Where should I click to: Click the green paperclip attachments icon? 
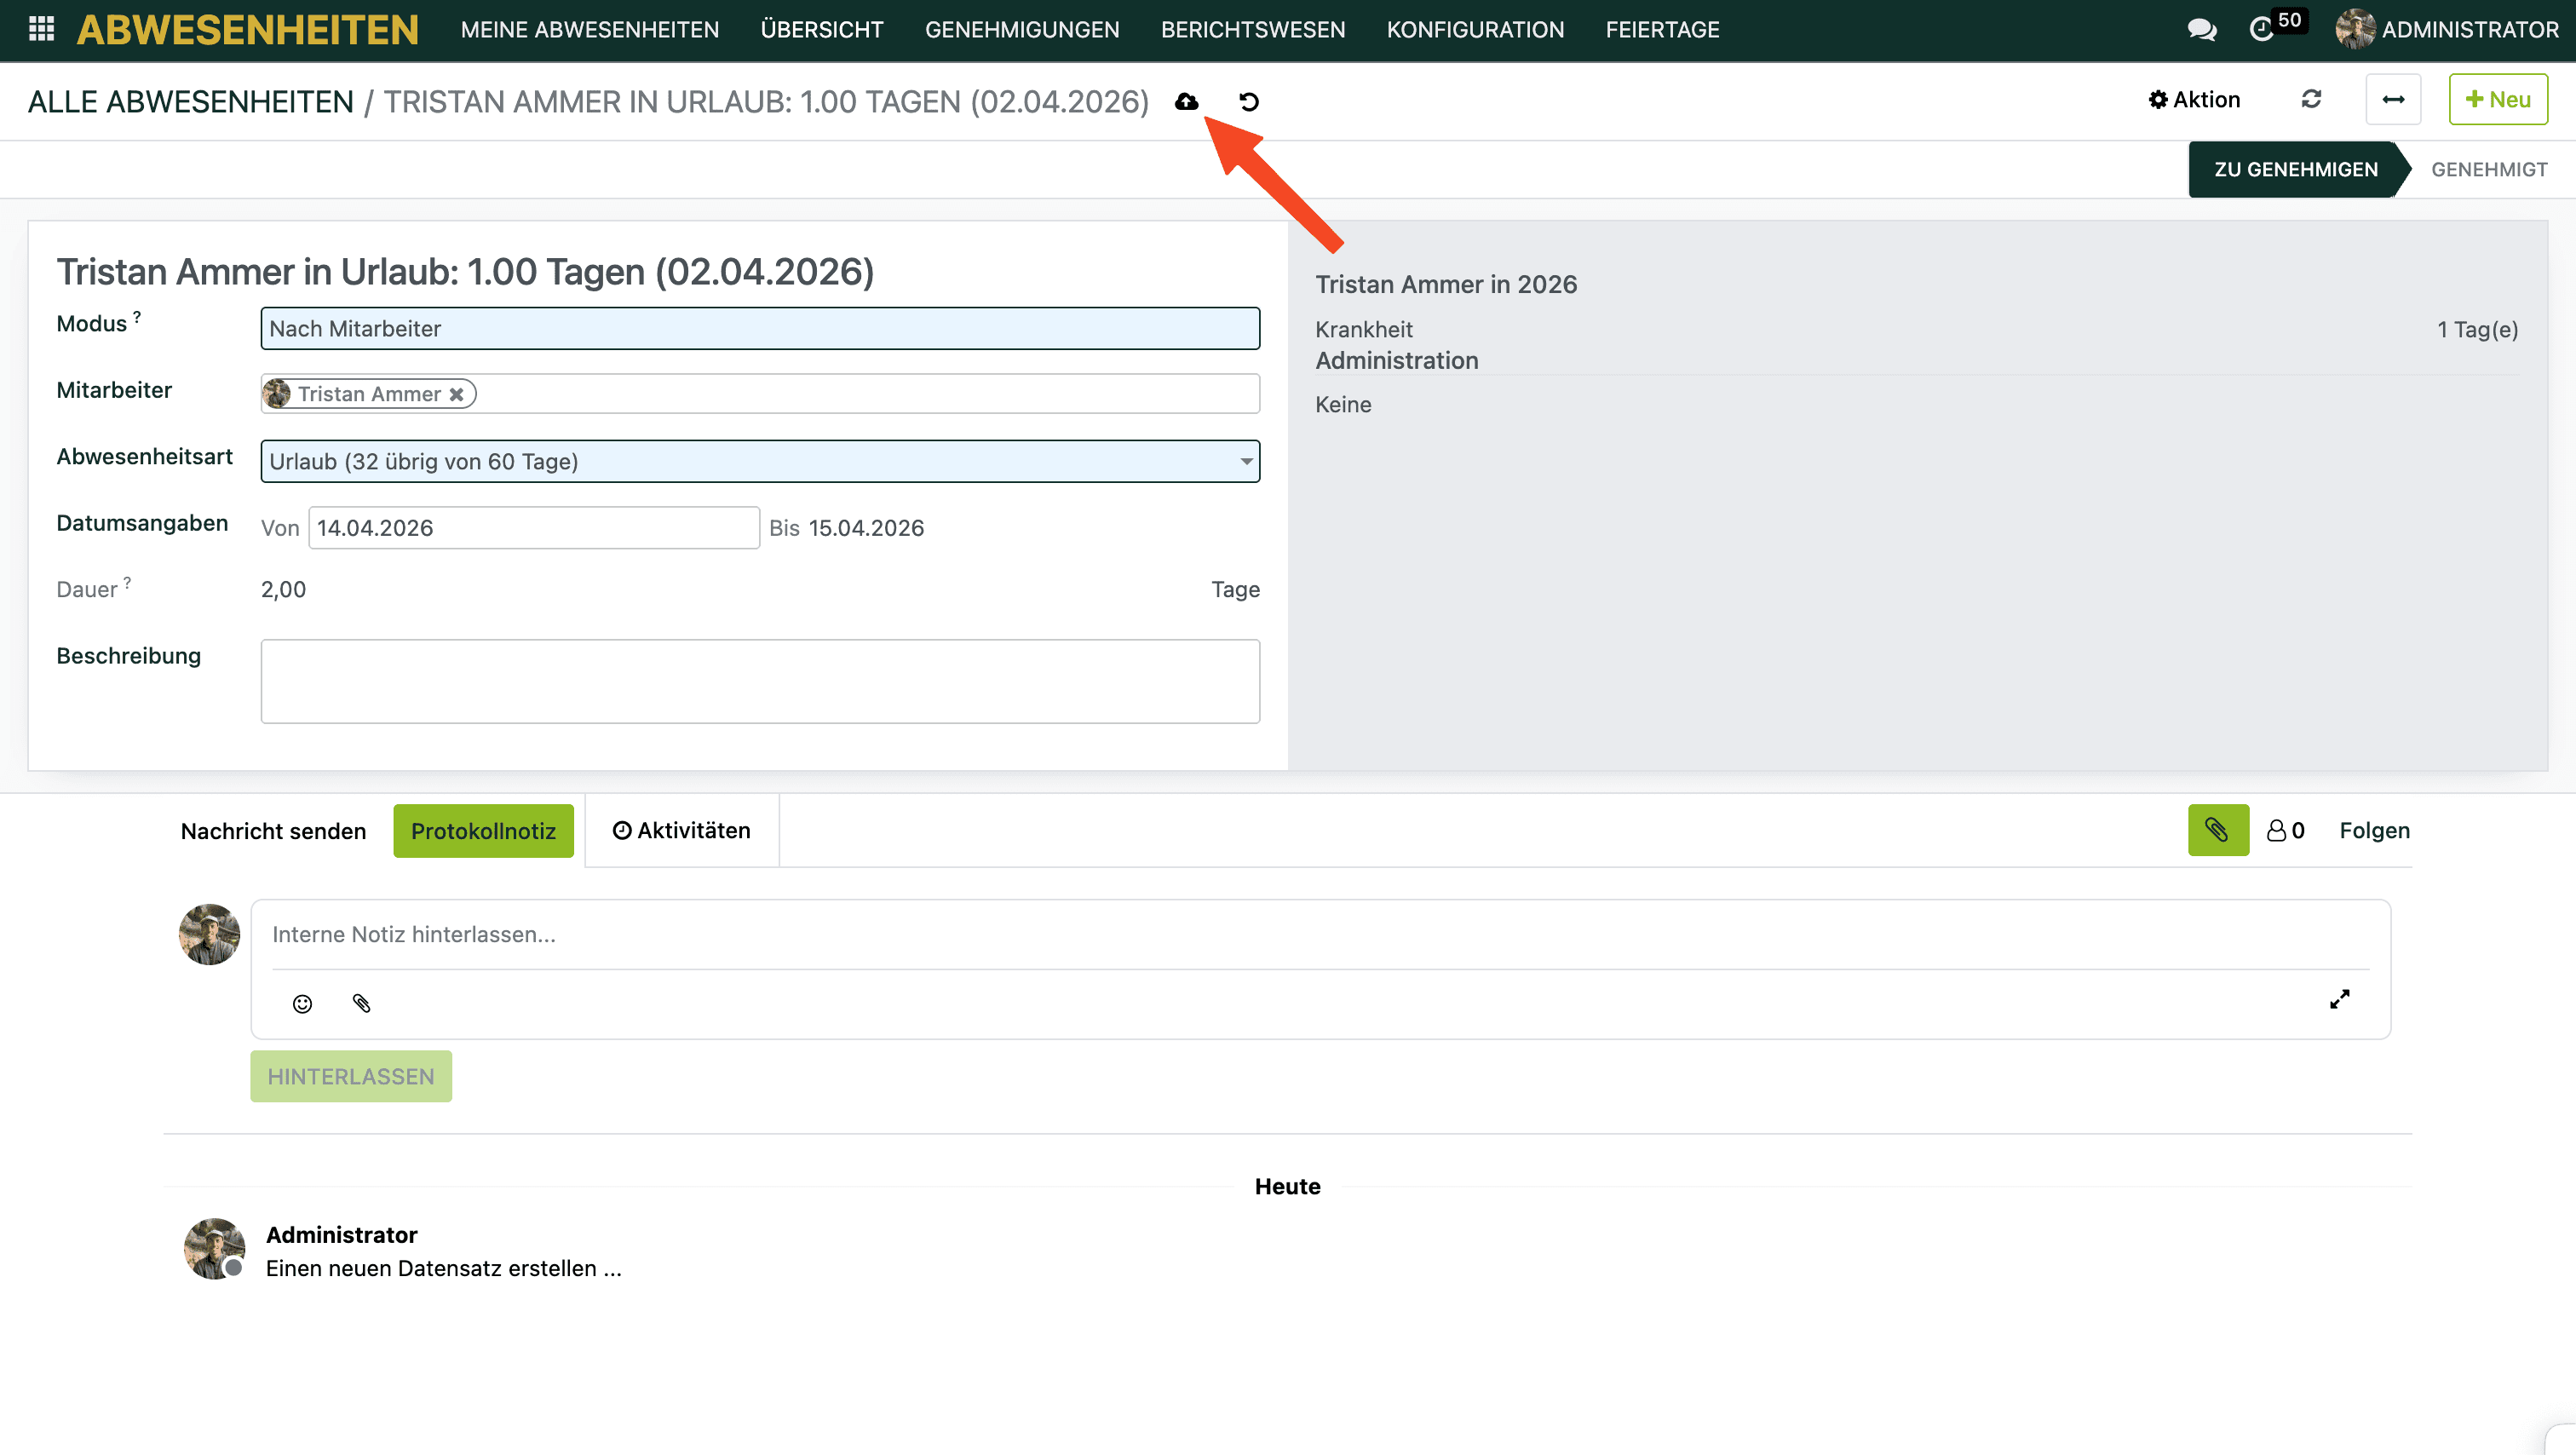pos(2217,830)
